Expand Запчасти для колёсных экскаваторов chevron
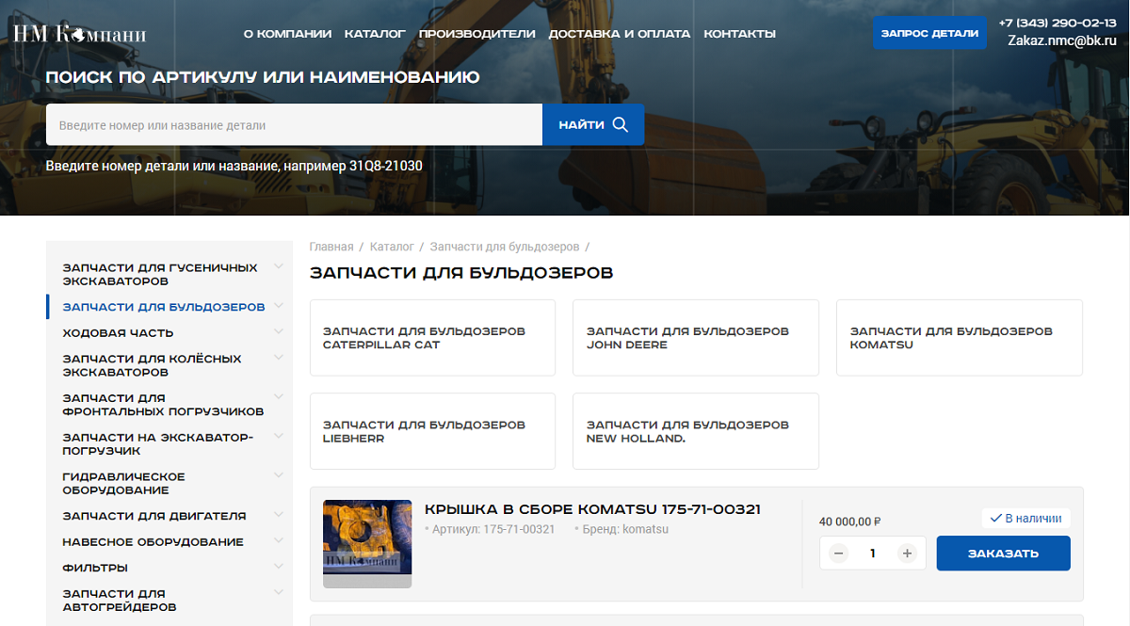The width and height of the screenshot is (1130, 626). 279,358
